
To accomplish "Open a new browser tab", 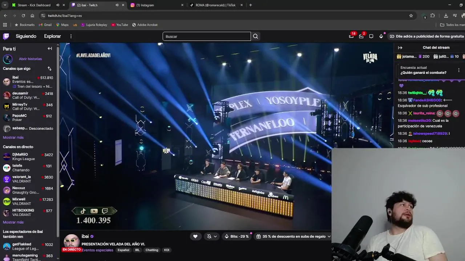I will (x=250, y=5).
